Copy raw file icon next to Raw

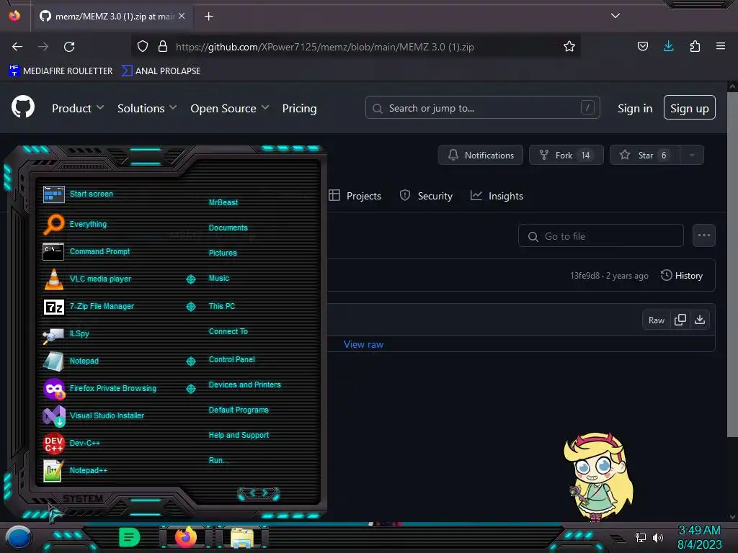[680, 320]
